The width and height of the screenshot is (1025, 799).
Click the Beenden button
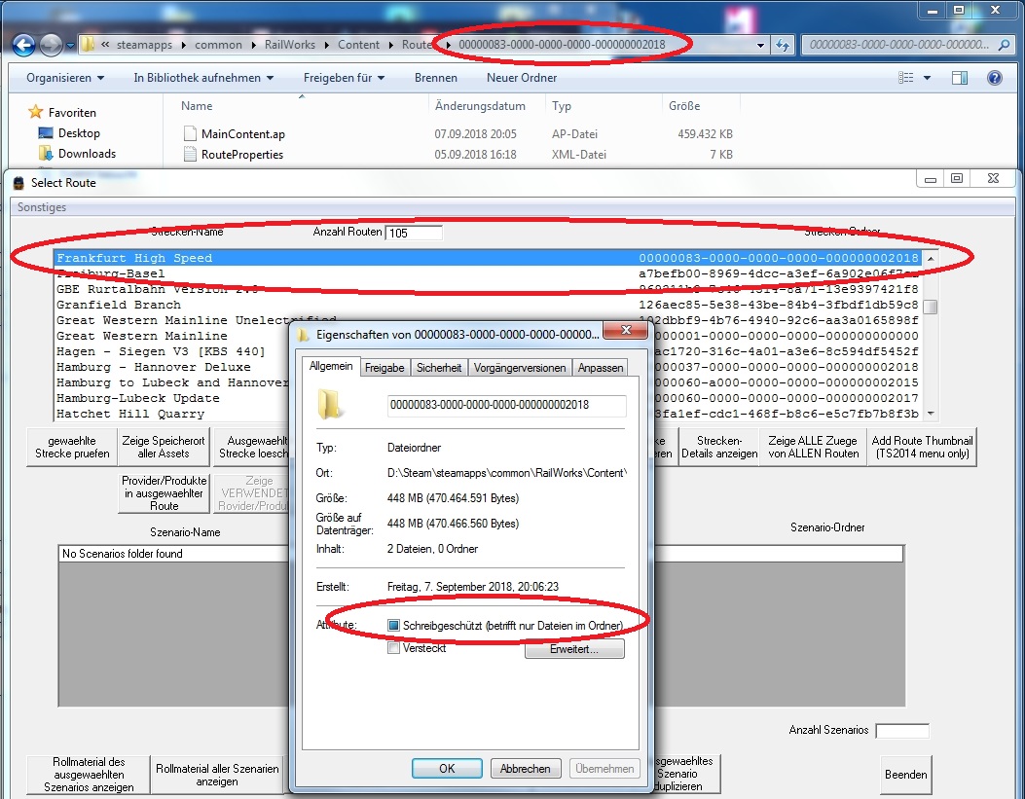906,775
